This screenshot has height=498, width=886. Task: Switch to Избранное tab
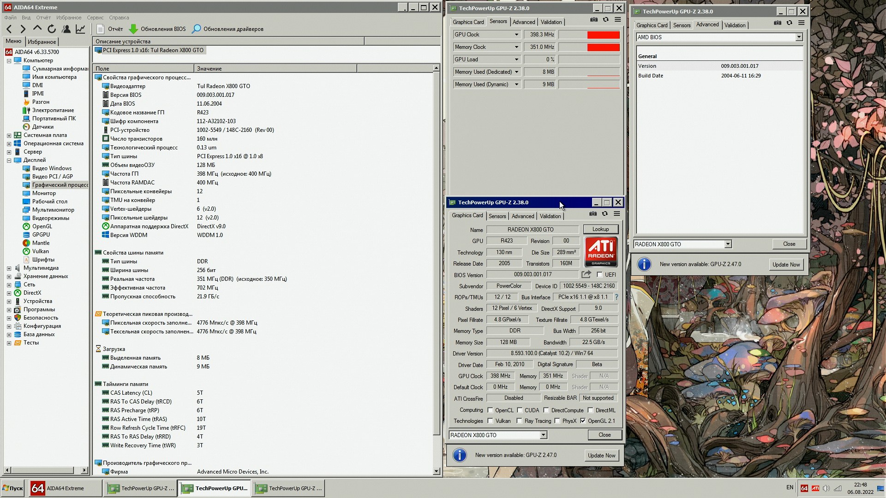(x=42, y=41)
